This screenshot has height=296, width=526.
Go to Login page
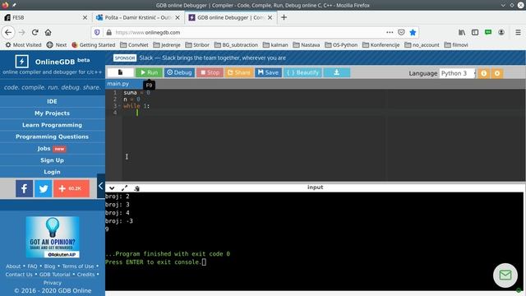52,172
